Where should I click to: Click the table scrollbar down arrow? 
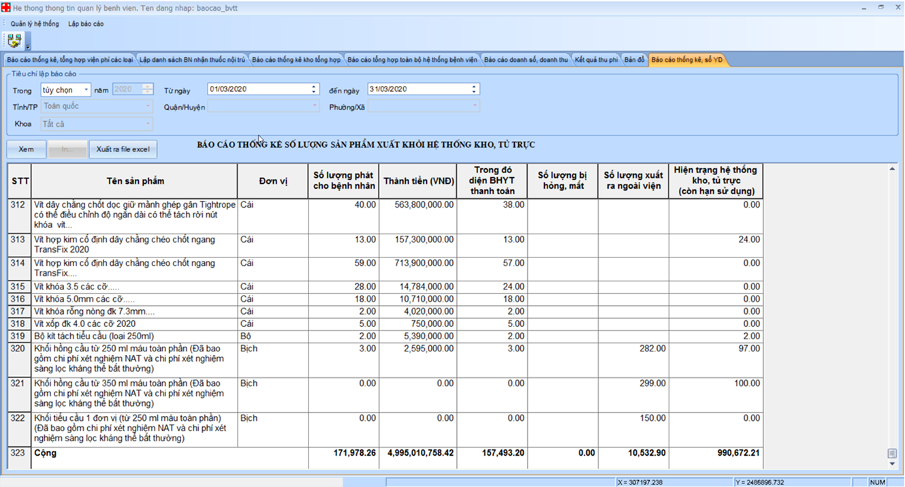coord(892,465)
